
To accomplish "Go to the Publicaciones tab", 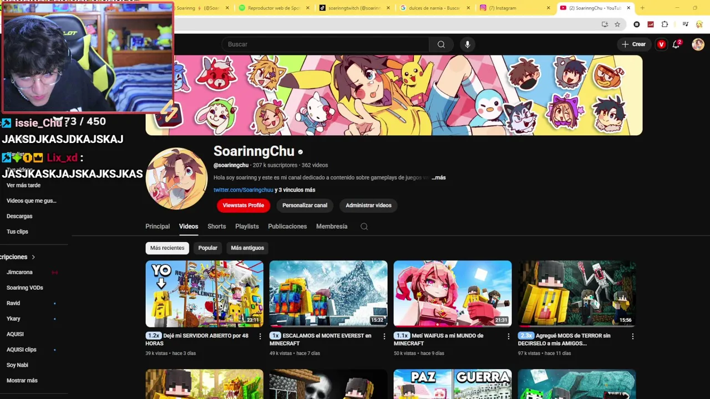I will point(287,226).
